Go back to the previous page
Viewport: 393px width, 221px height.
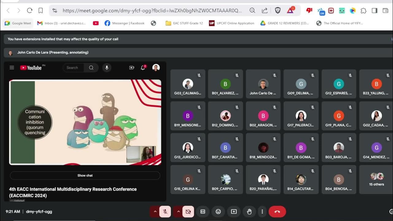coord(8,10)
